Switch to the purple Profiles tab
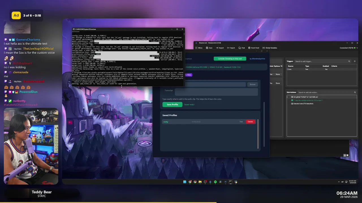Screen dimensions: 362x203 point(188,75)
